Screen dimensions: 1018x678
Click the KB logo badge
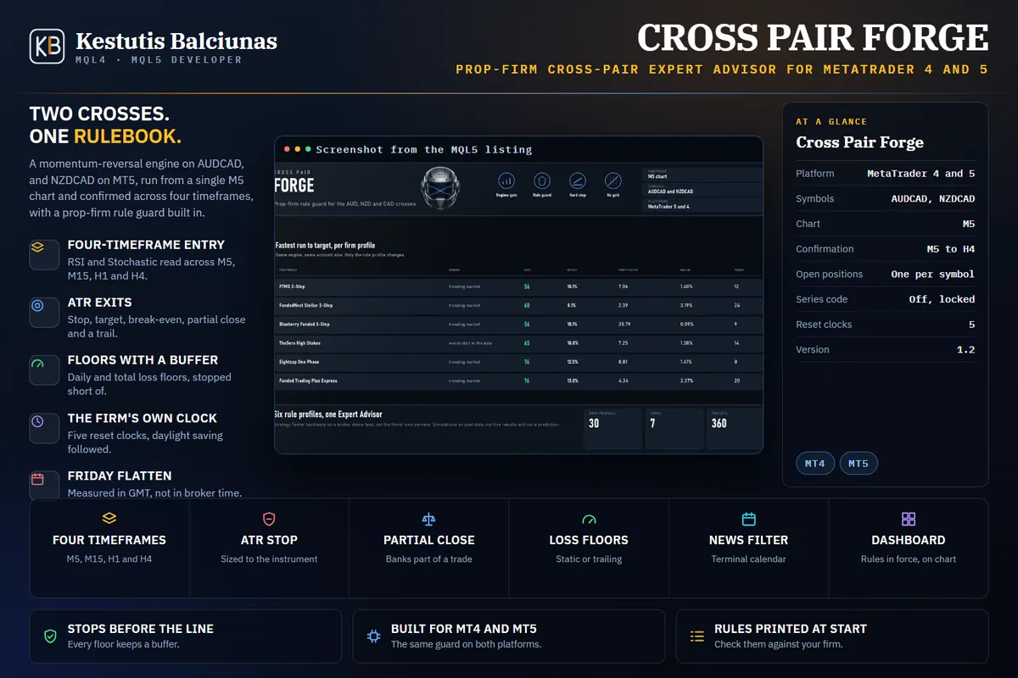point(47,47)
